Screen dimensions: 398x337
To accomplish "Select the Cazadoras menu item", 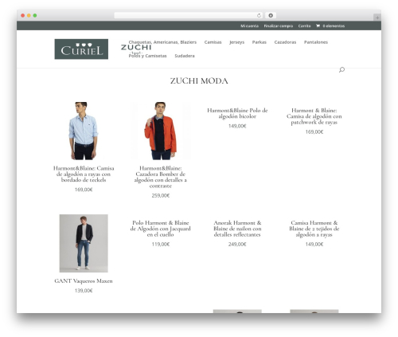I will [x=285, y=42].
